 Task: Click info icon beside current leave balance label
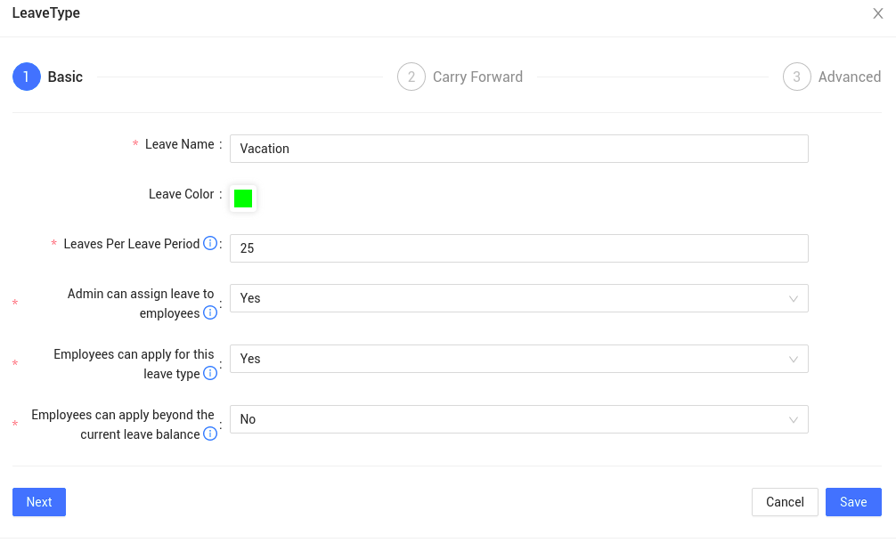[210, 434]
